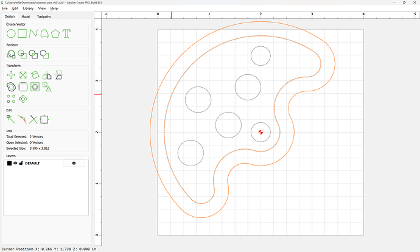This screenshot has height=252, width=420.
Task: Pick the Curve drawing tool
Action: [44, 33]
